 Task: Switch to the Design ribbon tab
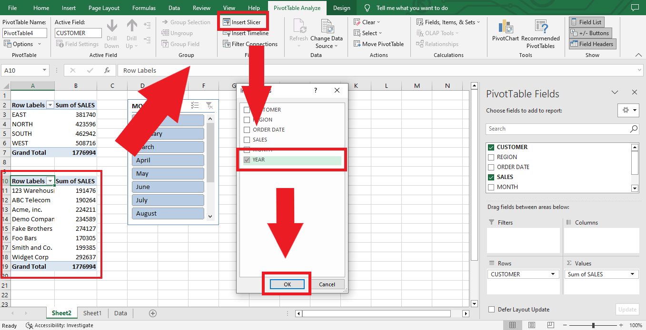(342, 8)
